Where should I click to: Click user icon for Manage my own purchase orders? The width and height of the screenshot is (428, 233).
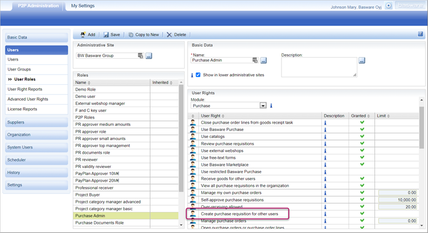[193, 193]
